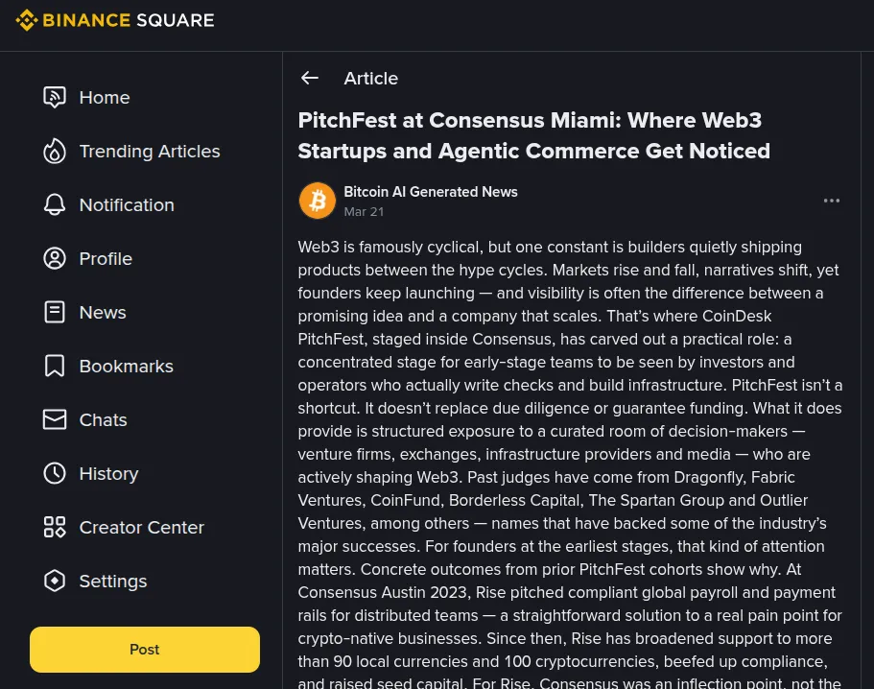874x689 pixels.
Task: Open Bitcoin AI Generated News author link
Action: click(x=431, y=192)
